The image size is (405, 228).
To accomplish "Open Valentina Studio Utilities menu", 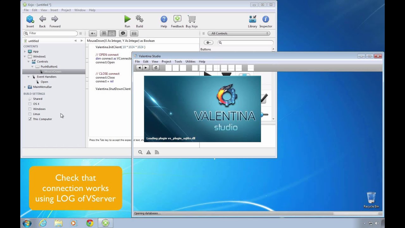I will (x=190, y=61).
